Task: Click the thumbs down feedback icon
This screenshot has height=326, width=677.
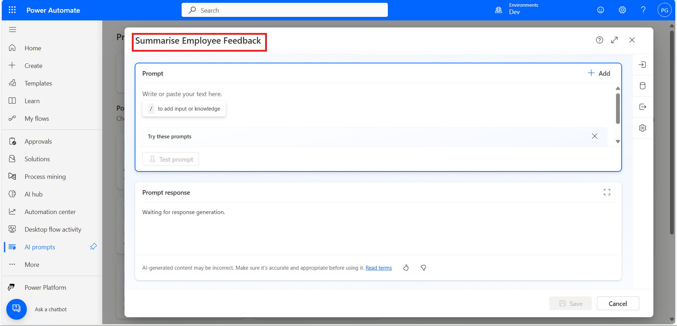Action: coord(423,268)
